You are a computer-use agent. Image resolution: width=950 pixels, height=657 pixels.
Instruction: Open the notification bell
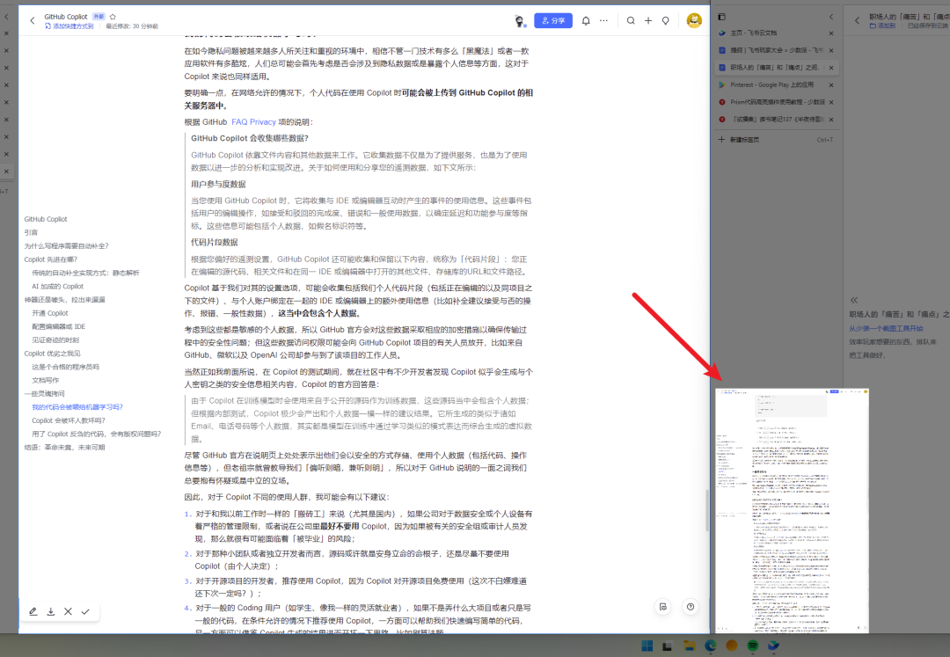pos(586,20)
